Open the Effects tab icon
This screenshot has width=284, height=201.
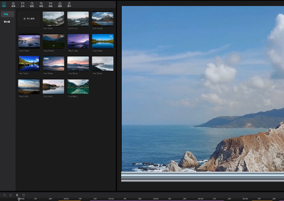tap(41, 4)
